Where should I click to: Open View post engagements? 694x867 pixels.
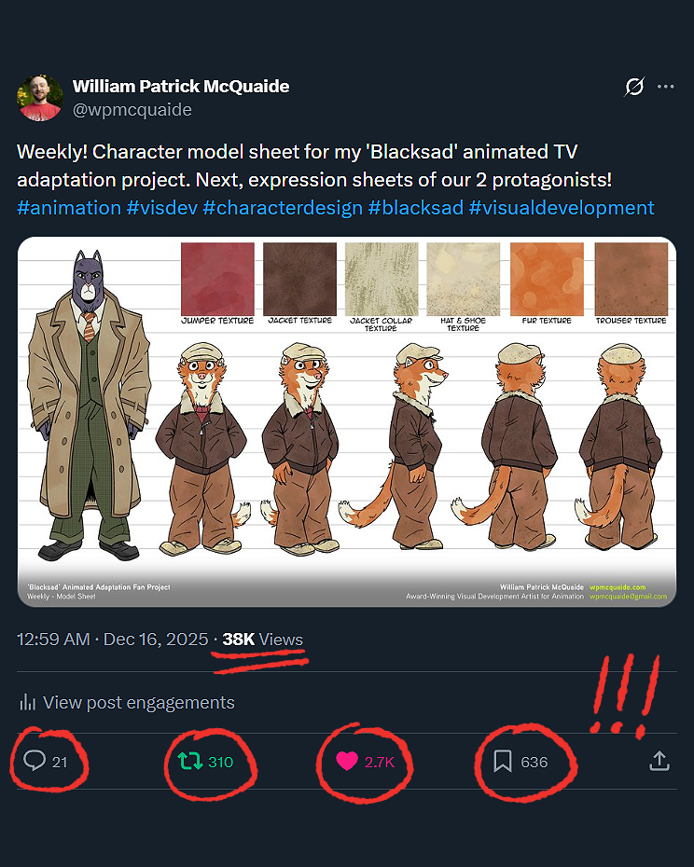pyautogui.click(x=138, y=702)
